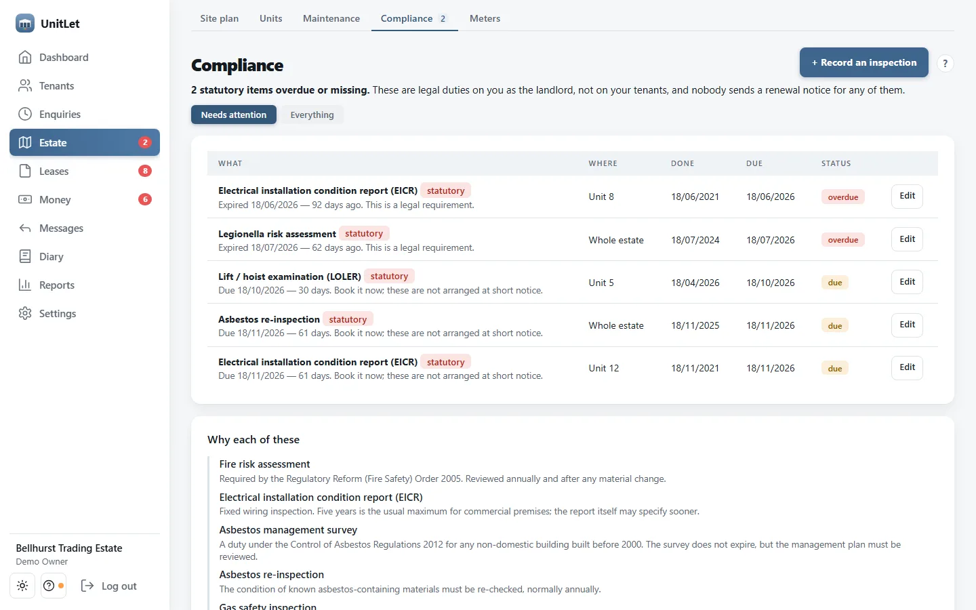Screen dimensions: 976x610
Task: Go to the Maintenance tab
Action: tap(331, 18)
